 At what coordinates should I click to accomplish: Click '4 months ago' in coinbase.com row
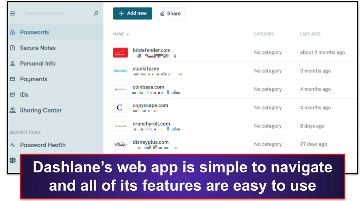[x=315, y=89]
